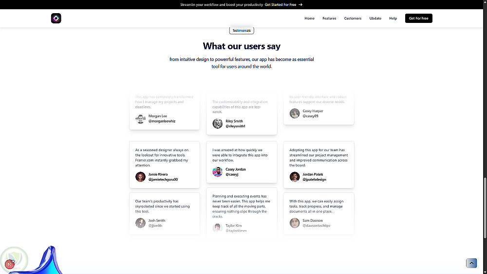
Task: Click the scroll-to-top chevron button
Action: pos(471,263)
